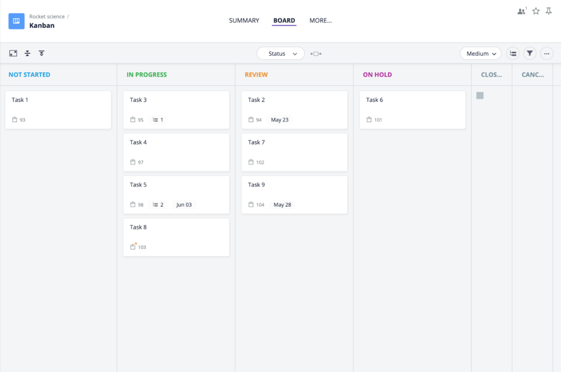Click the fullscreen board view icon
This screenshot has height=372, width=561.
tap(13, 53)
